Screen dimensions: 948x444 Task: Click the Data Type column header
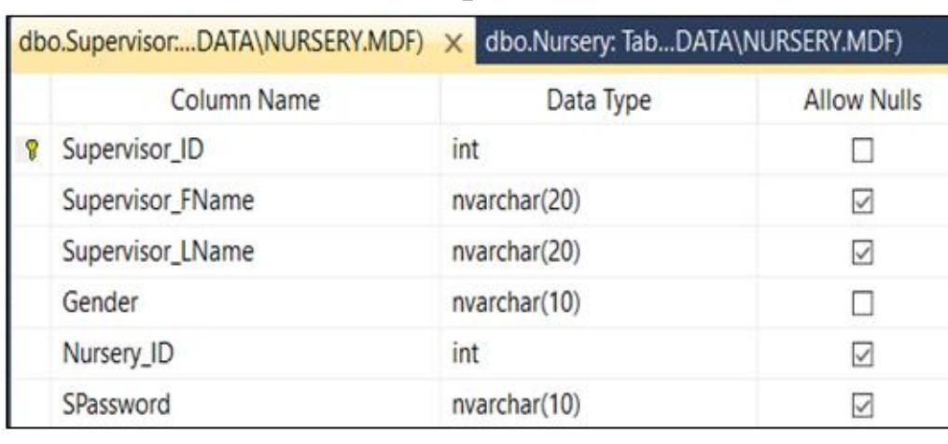point(597,99)
